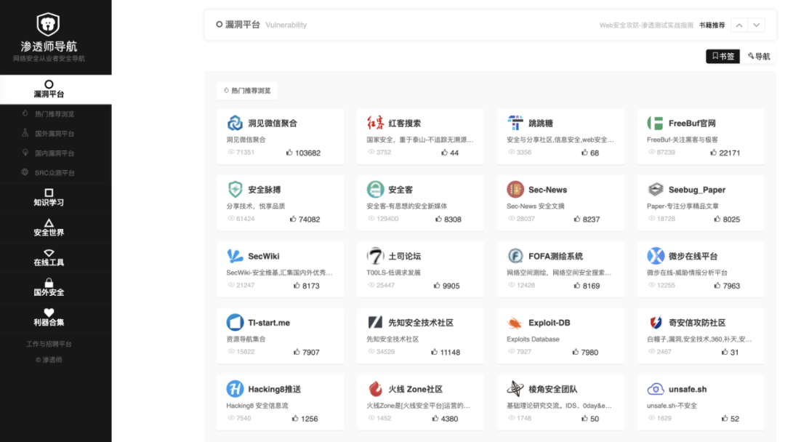Like 土司论坛 via thumbs-up 9905
The height and width of the screenshot is (442, 785).
[446, 286]
